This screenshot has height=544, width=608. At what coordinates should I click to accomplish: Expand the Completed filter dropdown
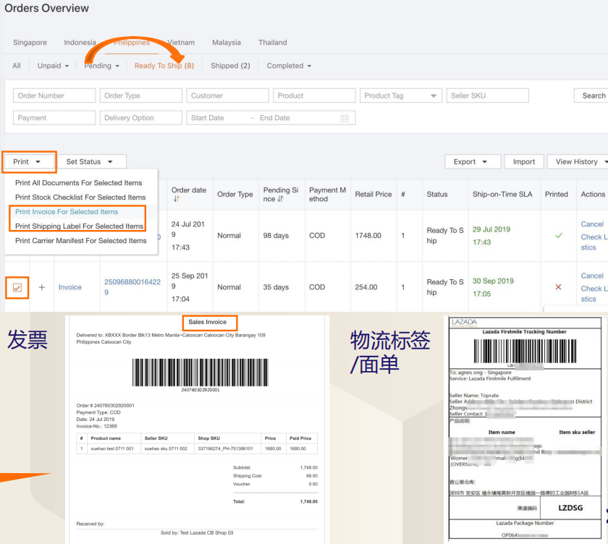[289, 66]
